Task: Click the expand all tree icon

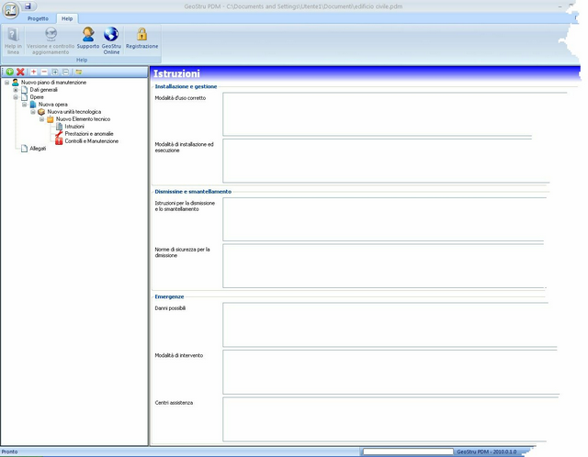Action: click(x=55, y=72)
